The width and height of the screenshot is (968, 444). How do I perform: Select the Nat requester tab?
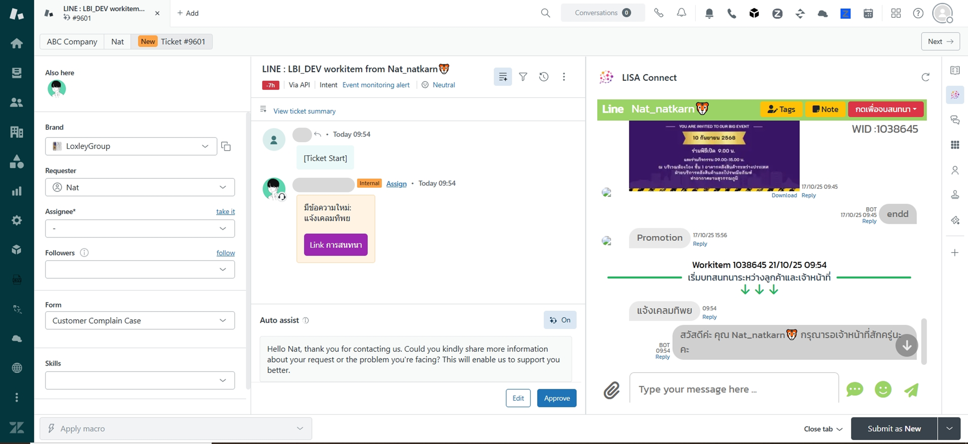(117, 42)
